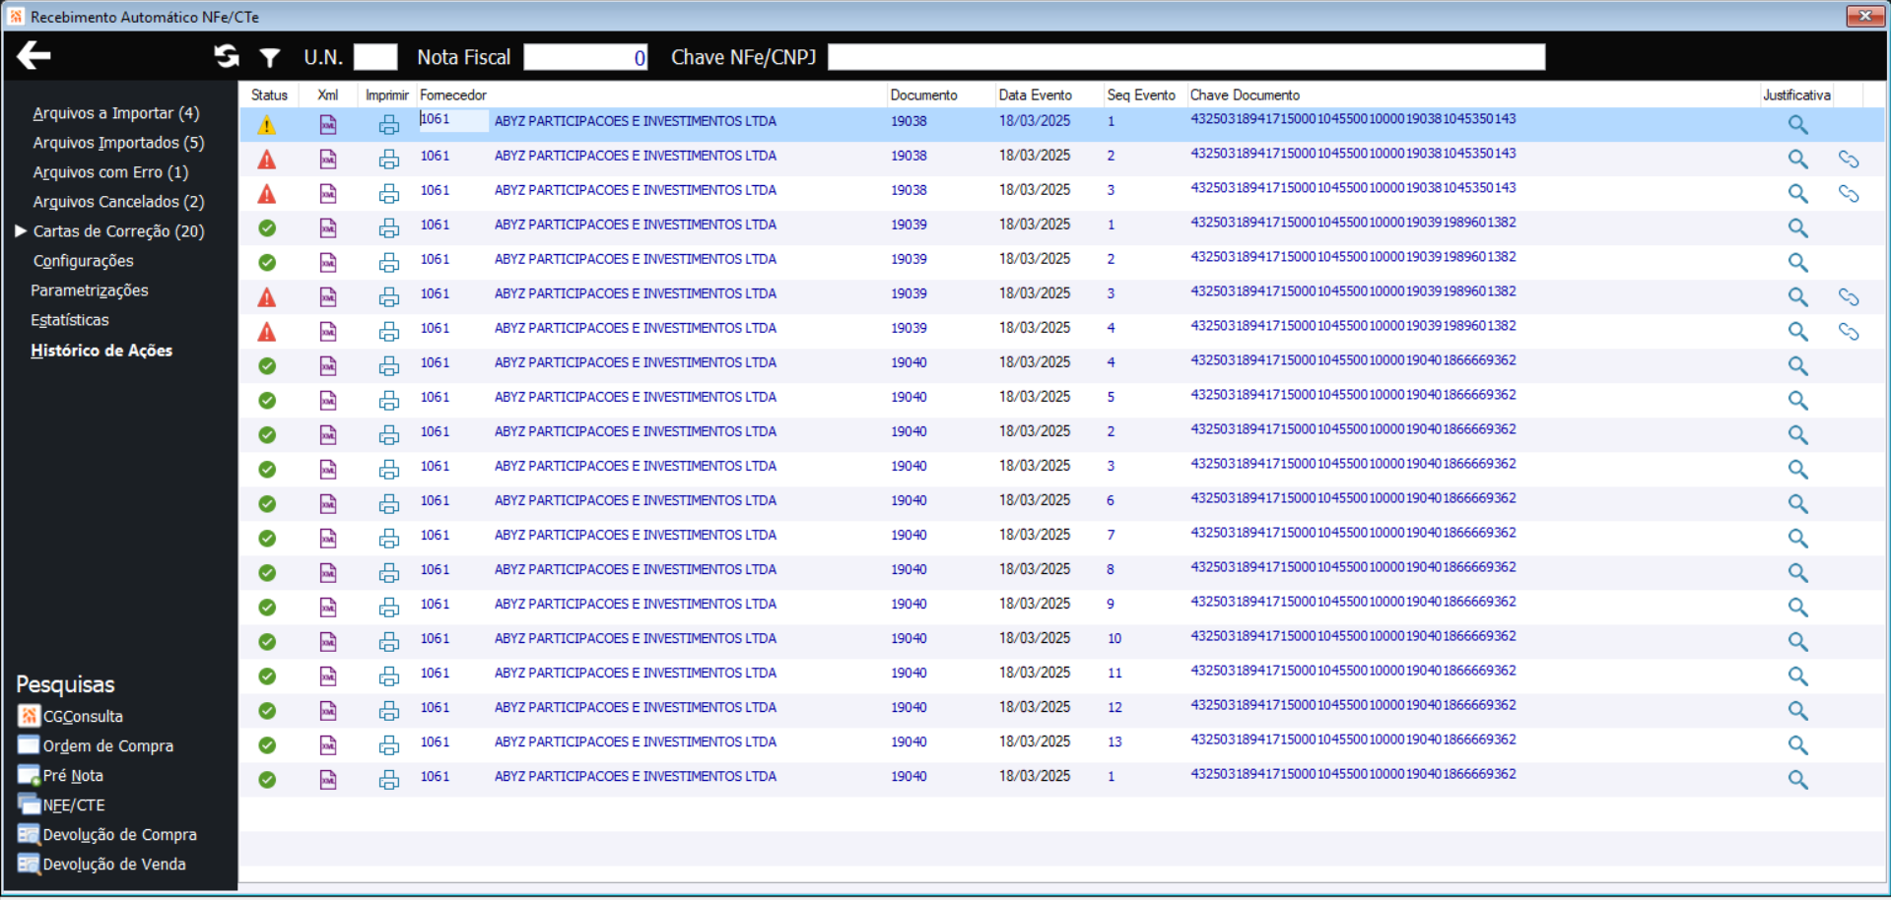Refresh the NFe/CTe list

coord(227,57)
